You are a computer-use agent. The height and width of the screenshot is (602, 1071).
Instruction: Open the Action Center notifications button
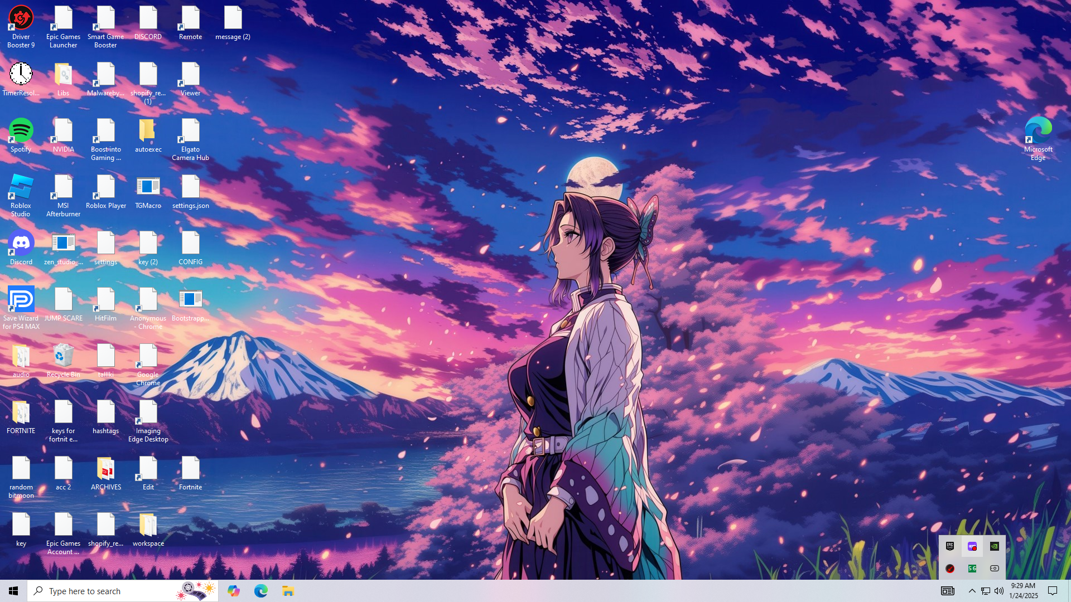tap(1053, 591)
